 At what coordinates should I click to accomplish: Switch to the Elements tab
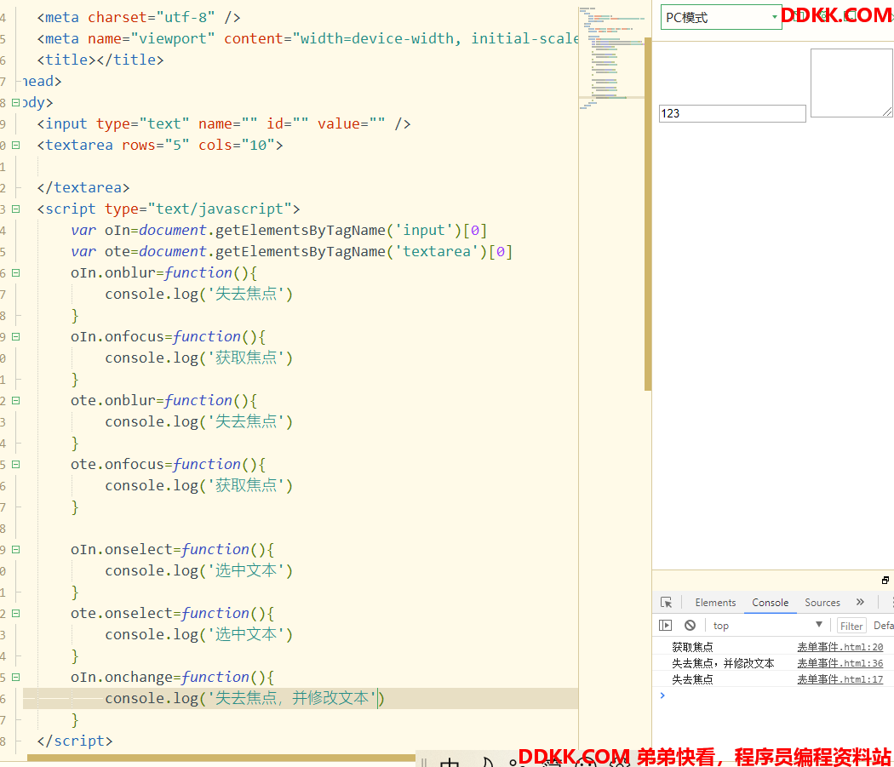(x=715, y=602)
